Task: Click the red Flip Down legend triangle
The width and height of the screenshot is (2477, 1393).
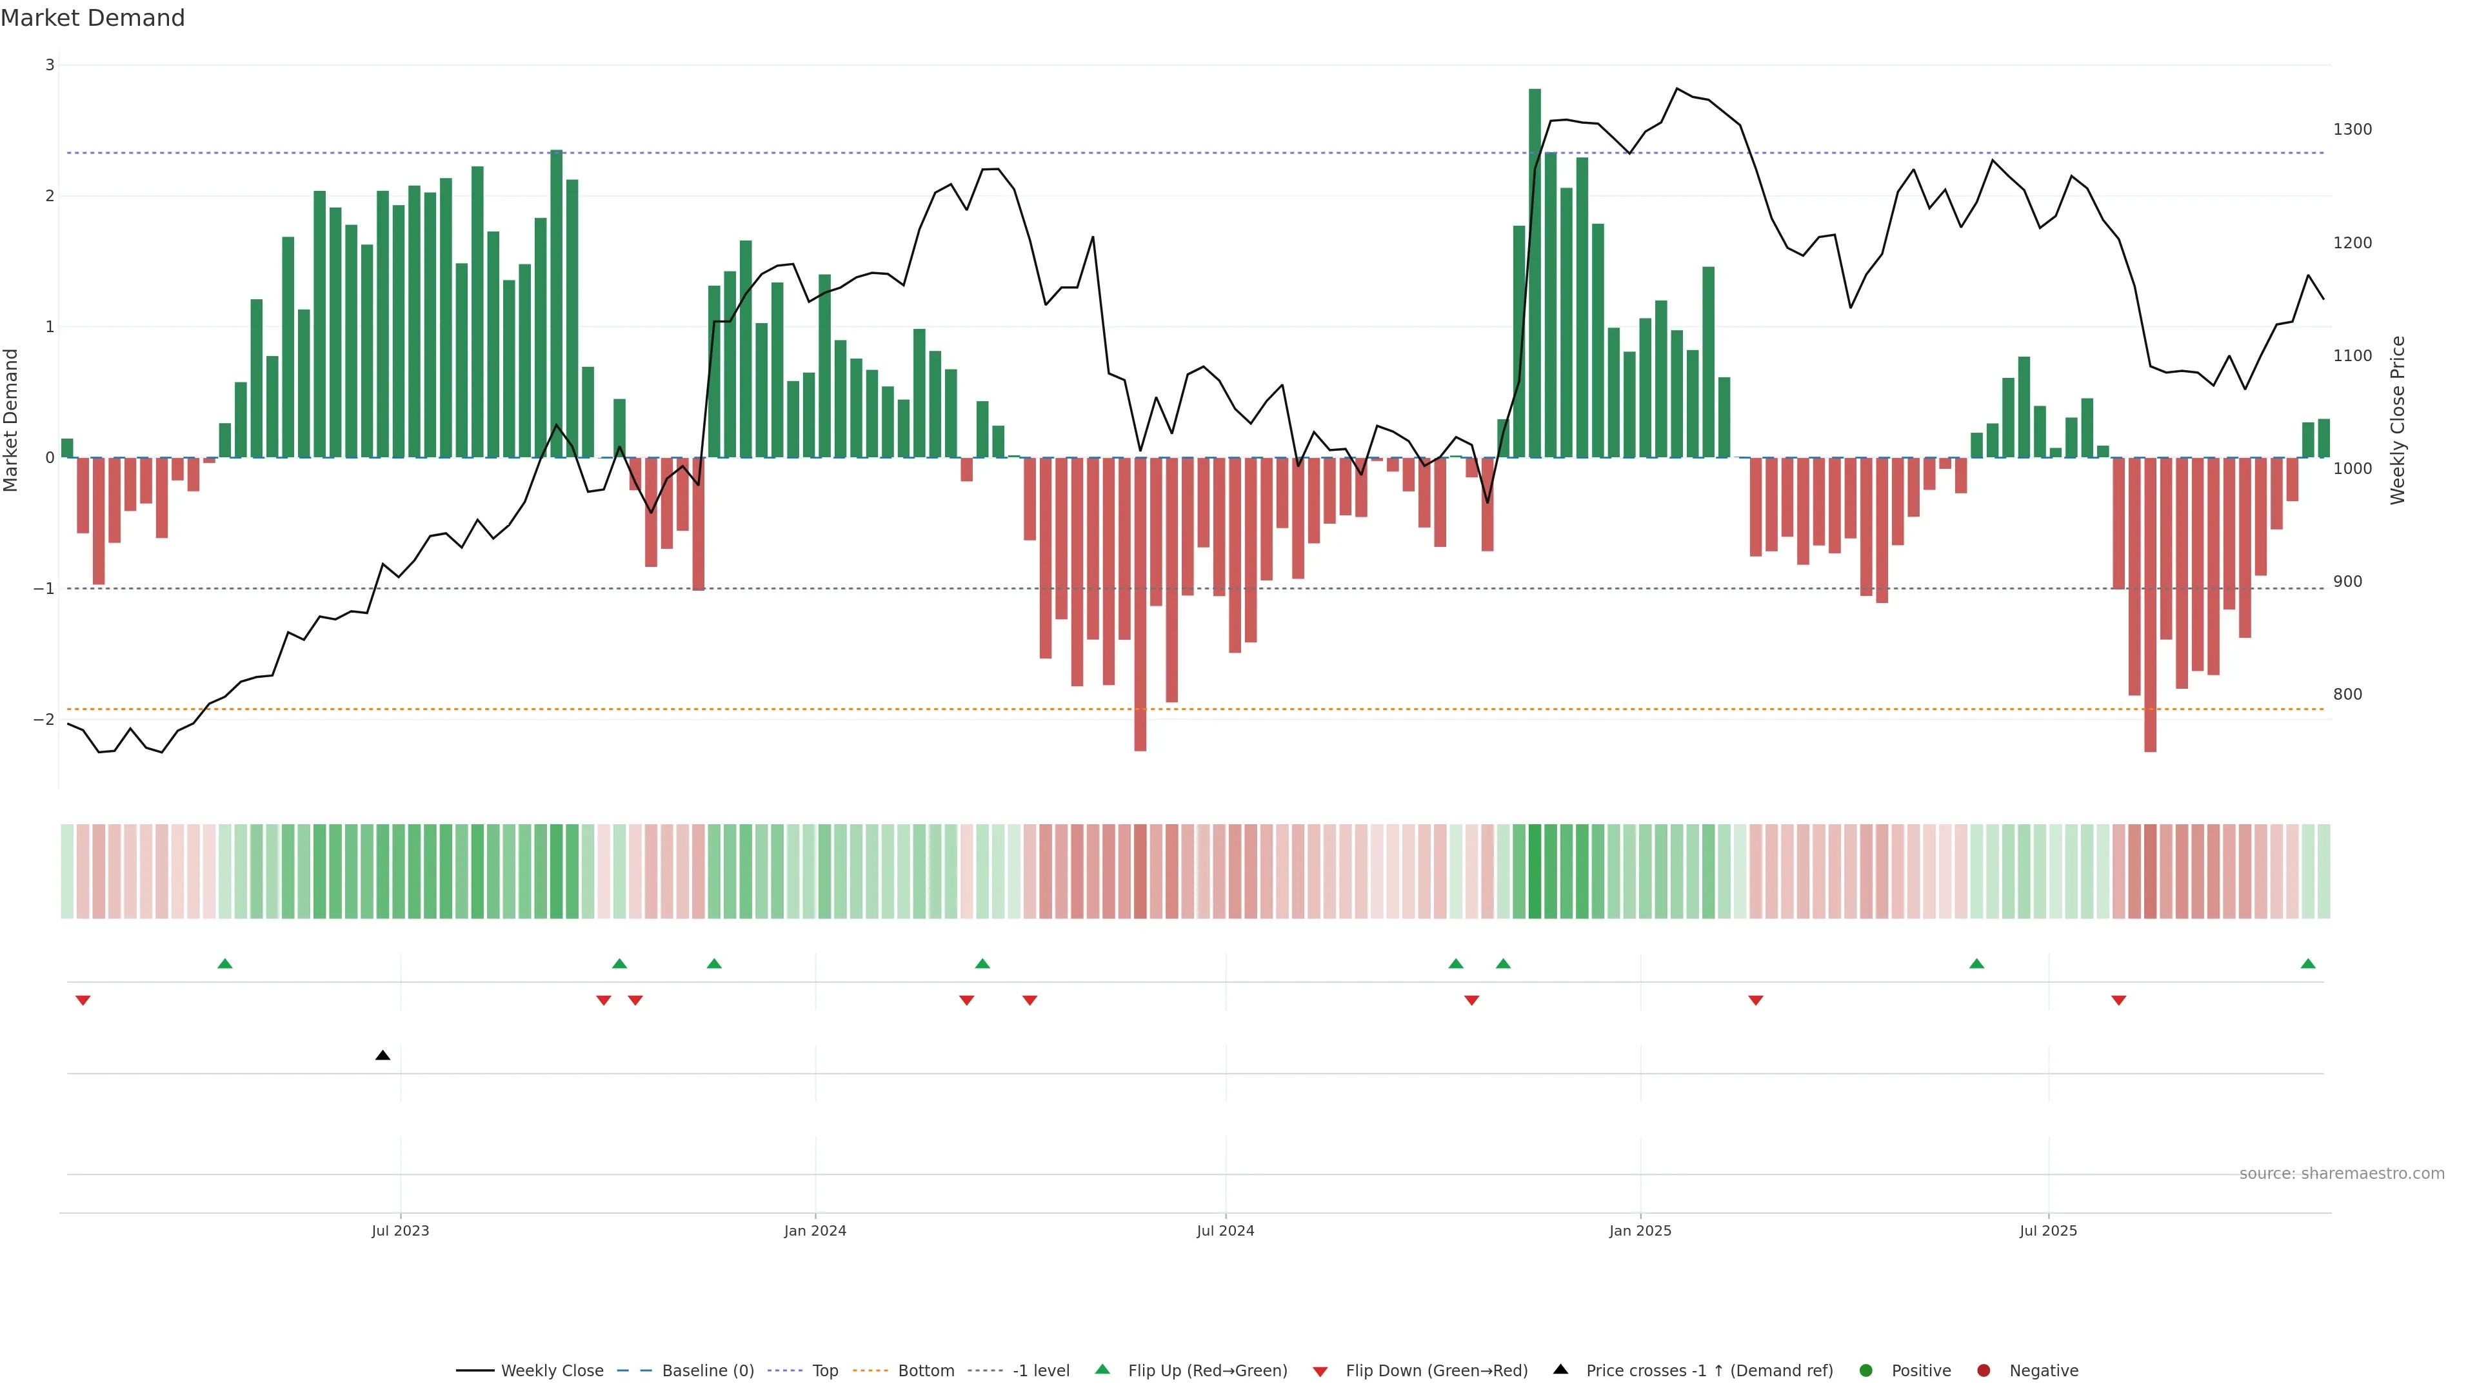Action: 1320,1371
